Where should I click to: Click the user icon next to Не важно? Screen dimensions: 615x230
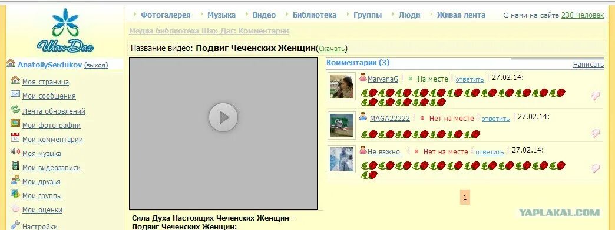[x=363, y=150]
